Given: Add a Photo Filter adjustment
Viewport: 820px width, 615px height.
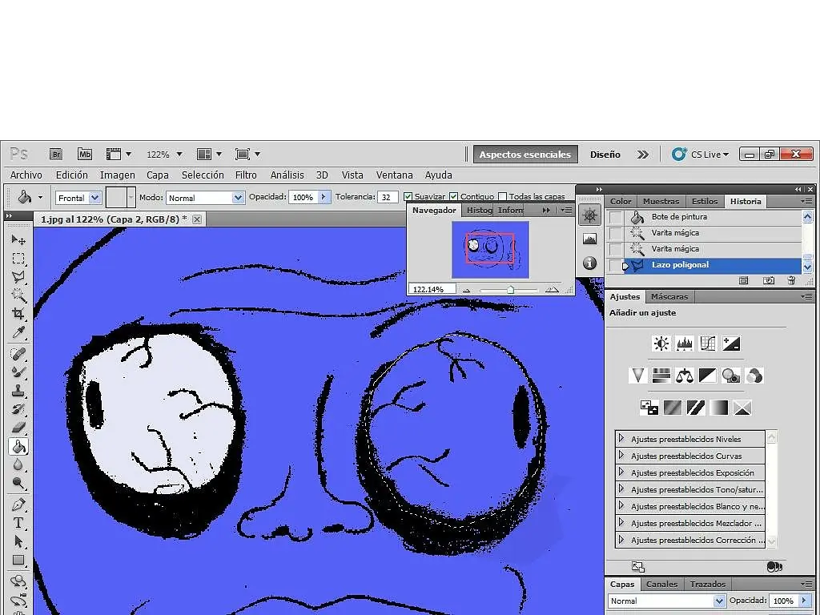Looking at the screenshot, I should (x=730, y=376).
